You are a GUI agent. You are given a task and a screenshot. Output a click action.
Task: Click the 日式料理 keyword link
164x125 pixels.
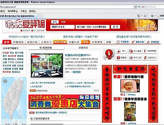[x=19, y=62]
